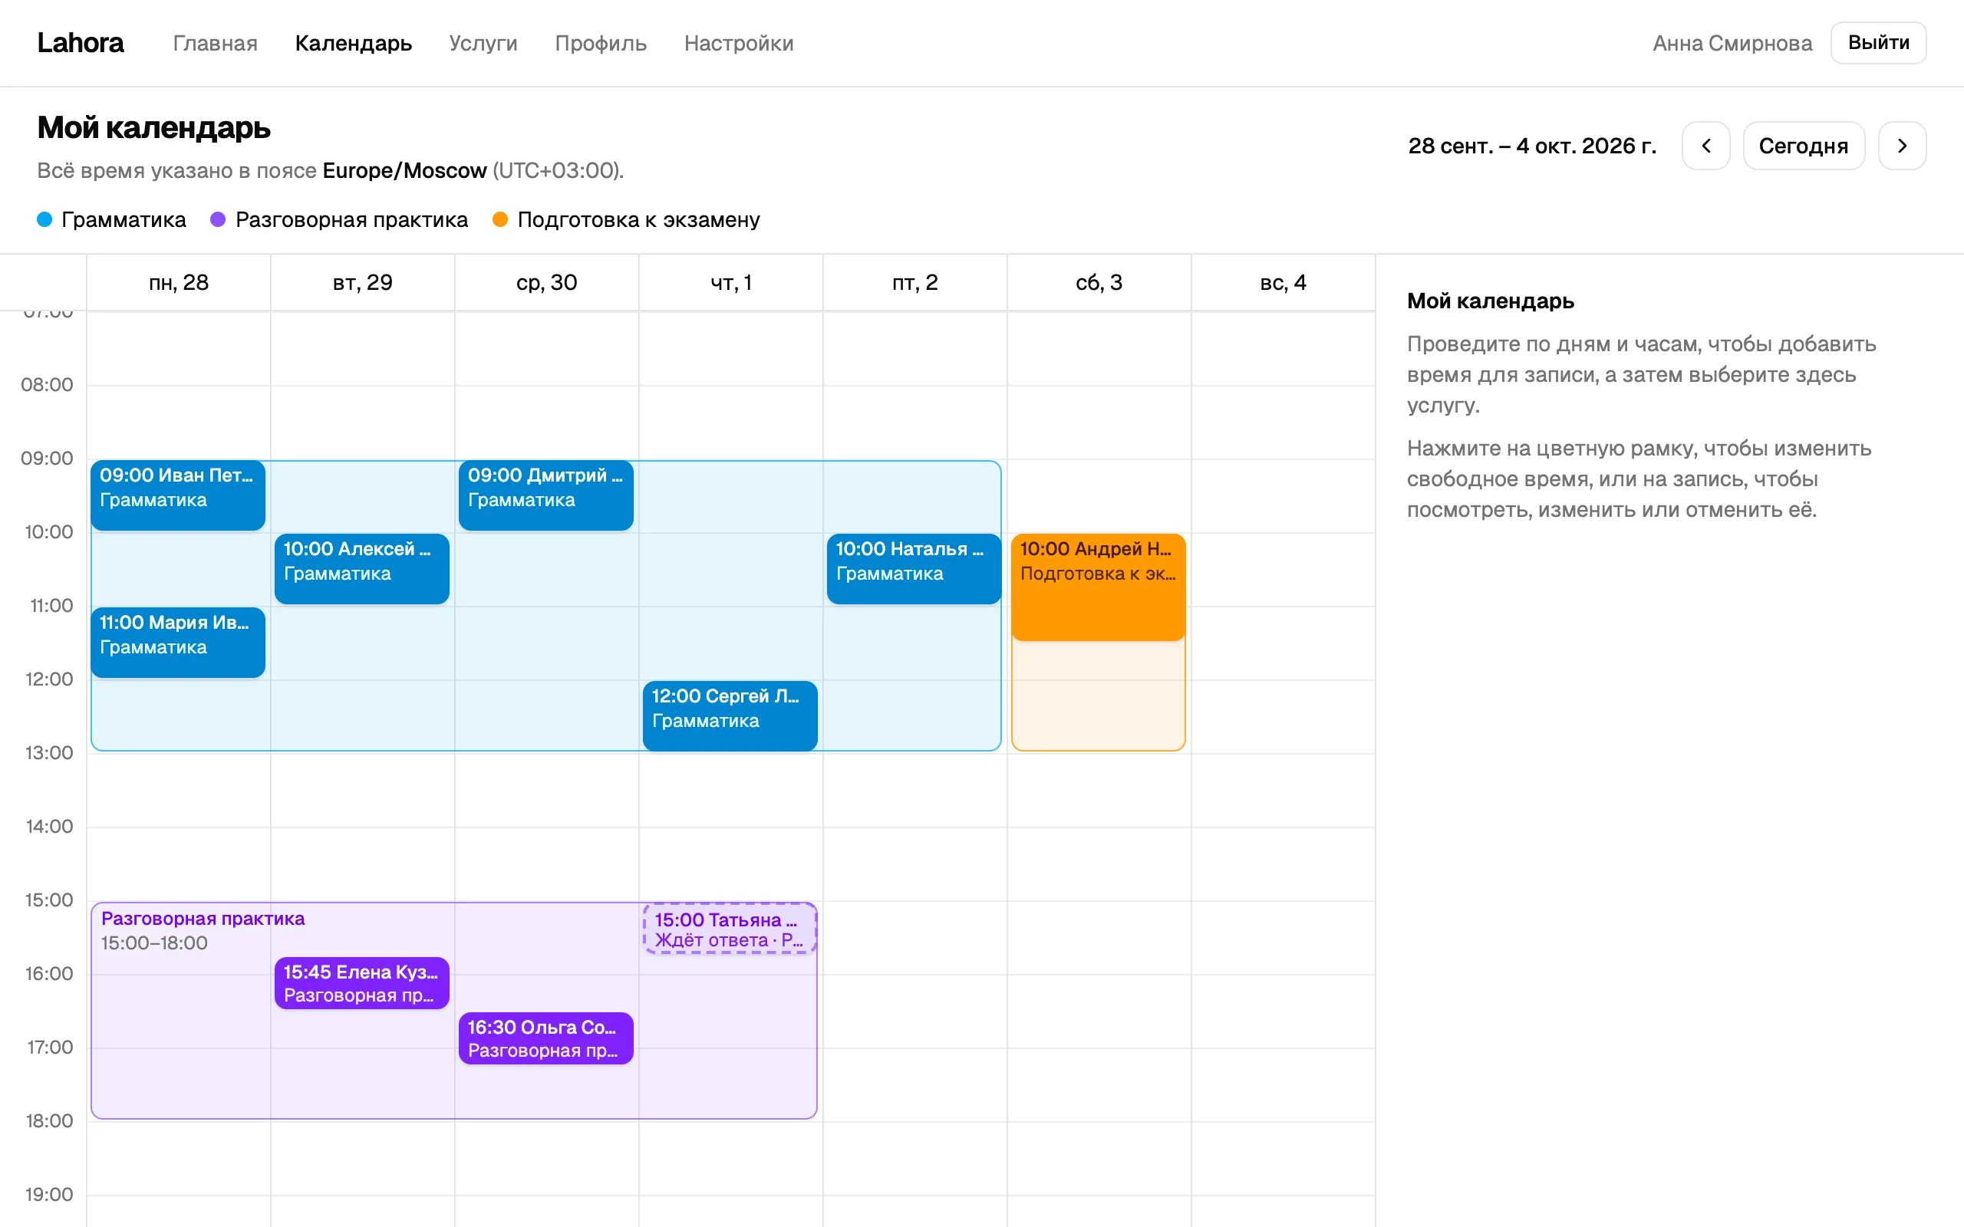
Task: Go to next week arrow
Action: point(1902,146)
